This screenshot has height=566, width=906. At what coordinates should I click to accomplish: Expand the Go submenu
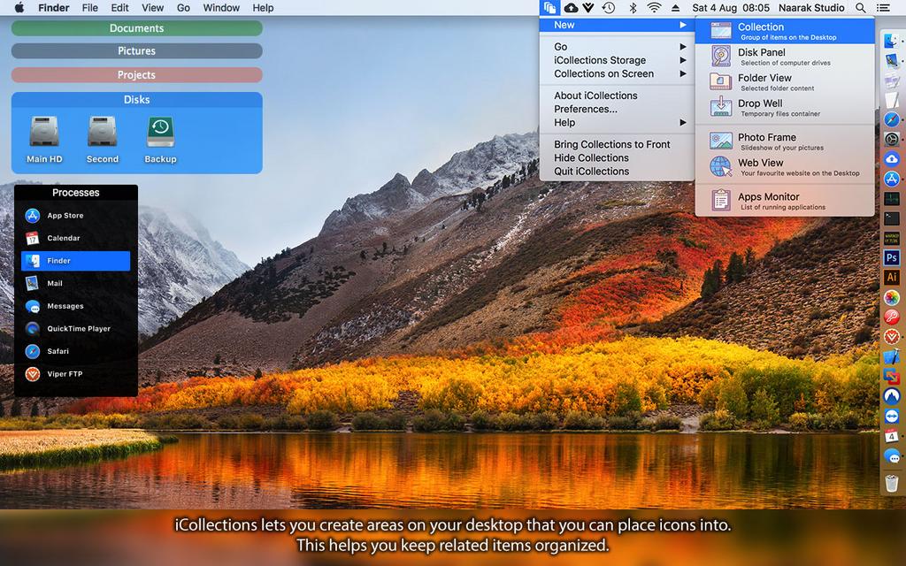tap(617, 47)
